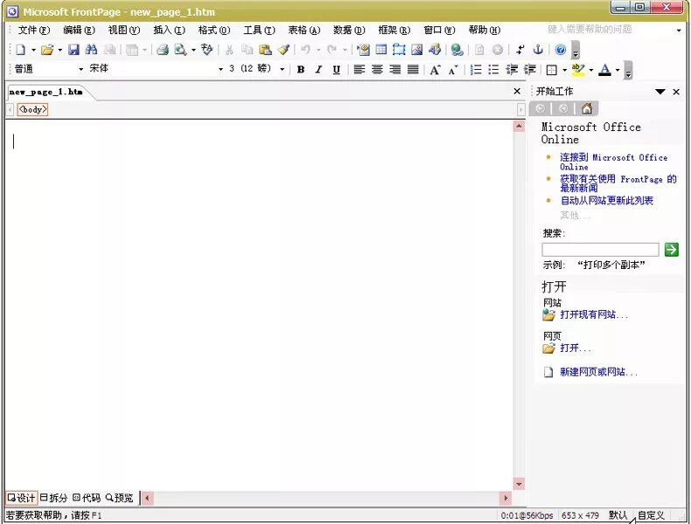Click 连接到 Microsoft Office Online link

click(613, 162)
